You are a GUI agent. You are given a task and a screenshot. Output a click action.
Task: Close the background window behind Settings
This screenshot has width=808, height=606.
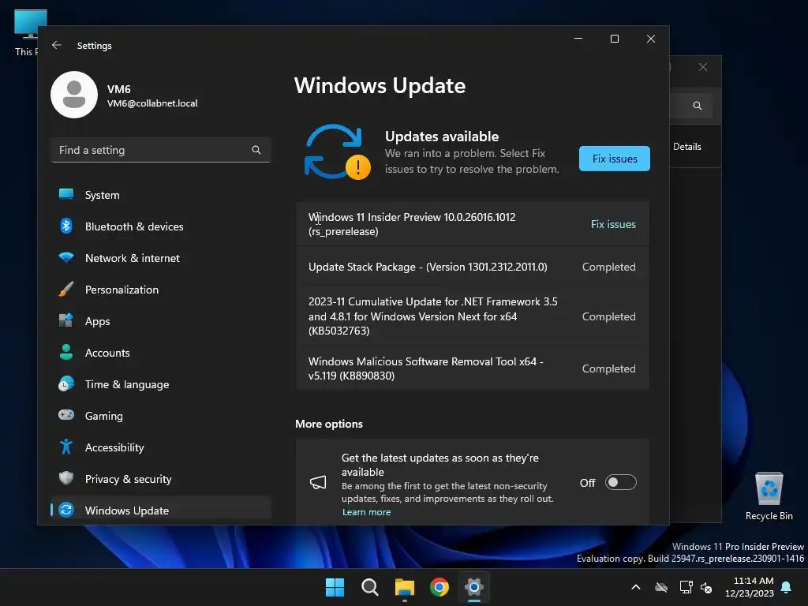click(x=703, y=67)
